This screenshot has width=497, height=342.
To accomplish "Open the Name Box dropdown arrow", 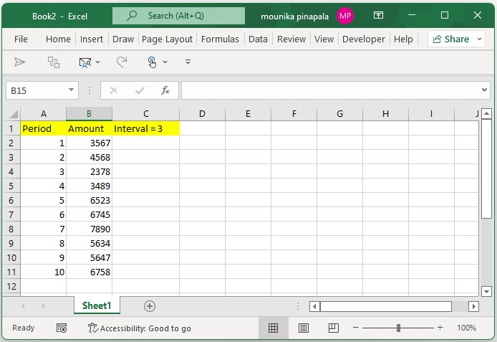I will (x=72, y=90).
